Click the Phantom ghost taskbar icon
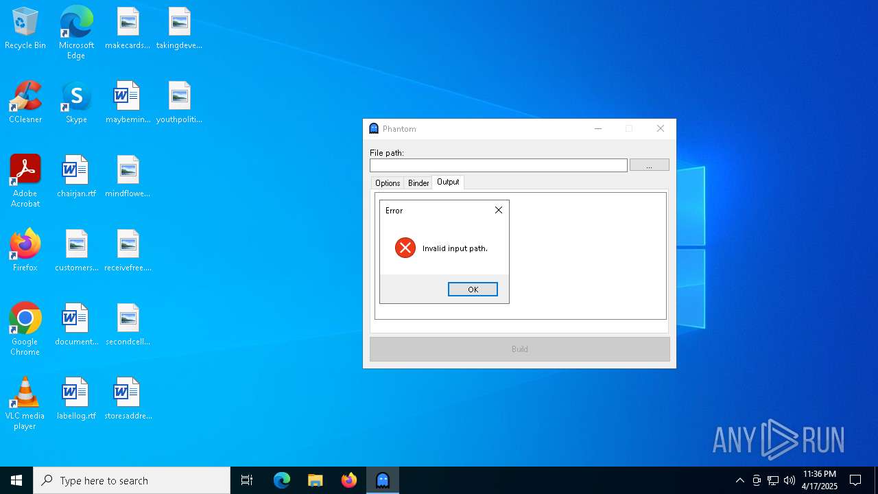 [383, 480]
